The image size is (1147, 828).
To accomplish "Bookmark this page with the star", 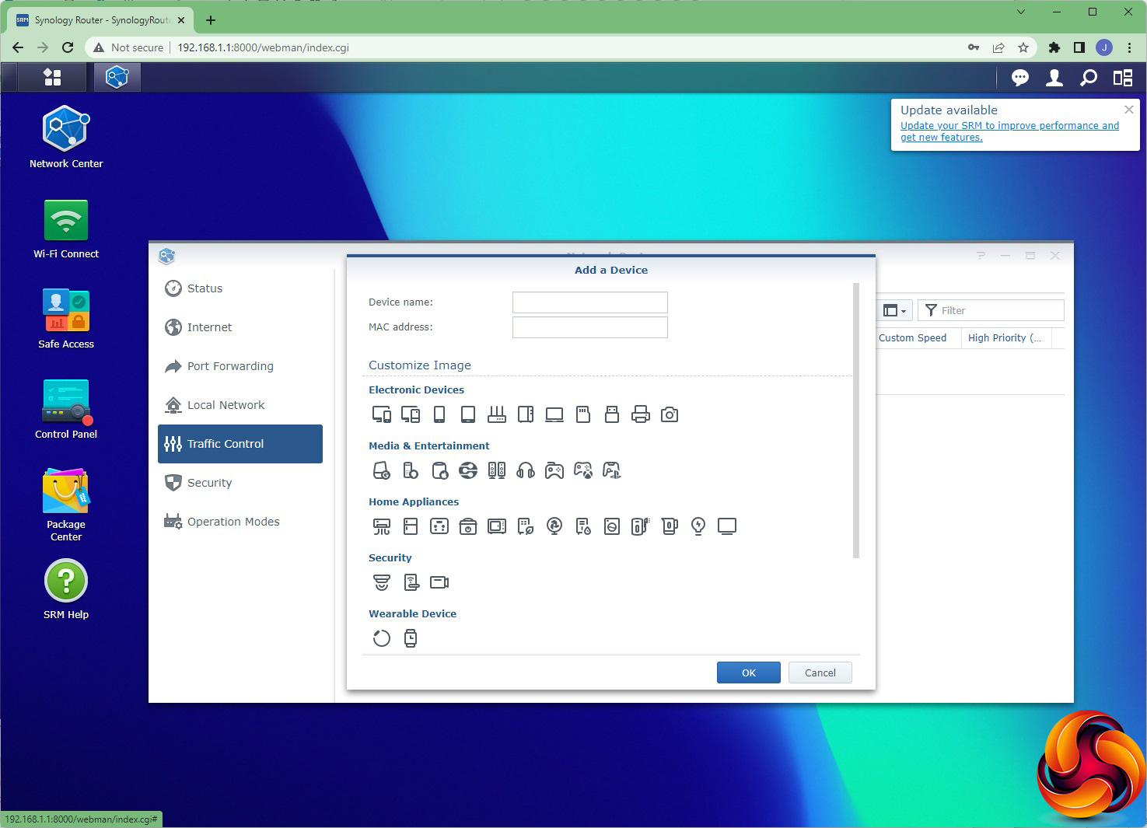I will coord(1023,47).
